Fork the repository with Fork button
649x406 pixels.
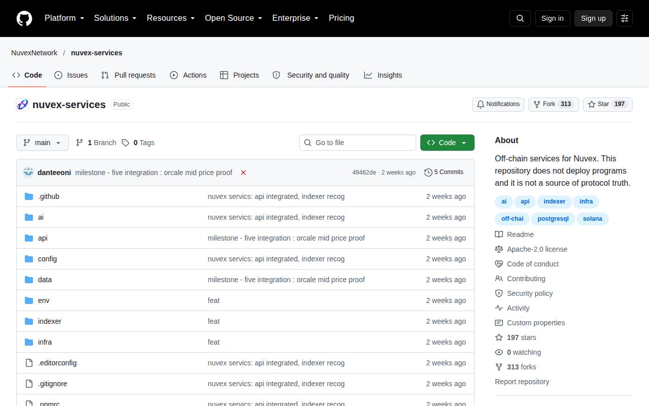(x=554, y=105)
